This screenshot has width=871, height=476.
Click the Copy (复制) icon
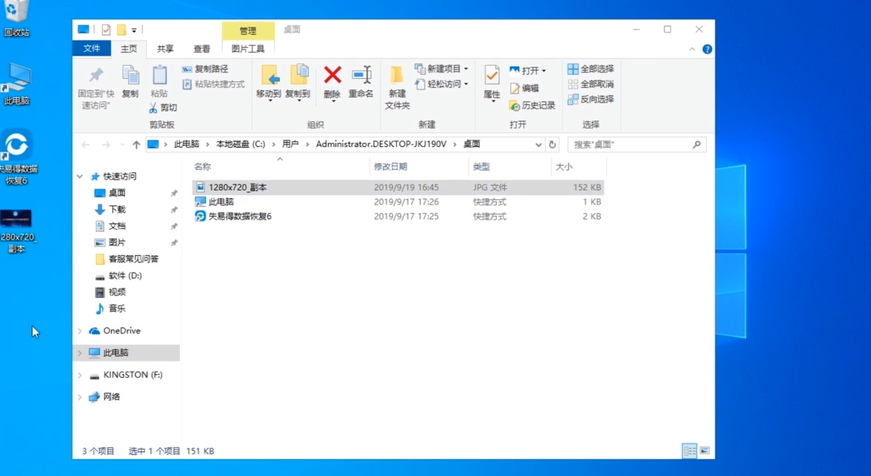click(130, 82)
